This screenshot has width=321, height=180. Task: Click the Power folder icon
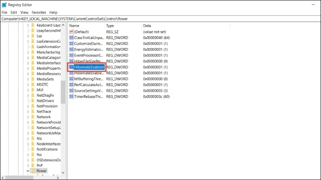coord(33,171)
